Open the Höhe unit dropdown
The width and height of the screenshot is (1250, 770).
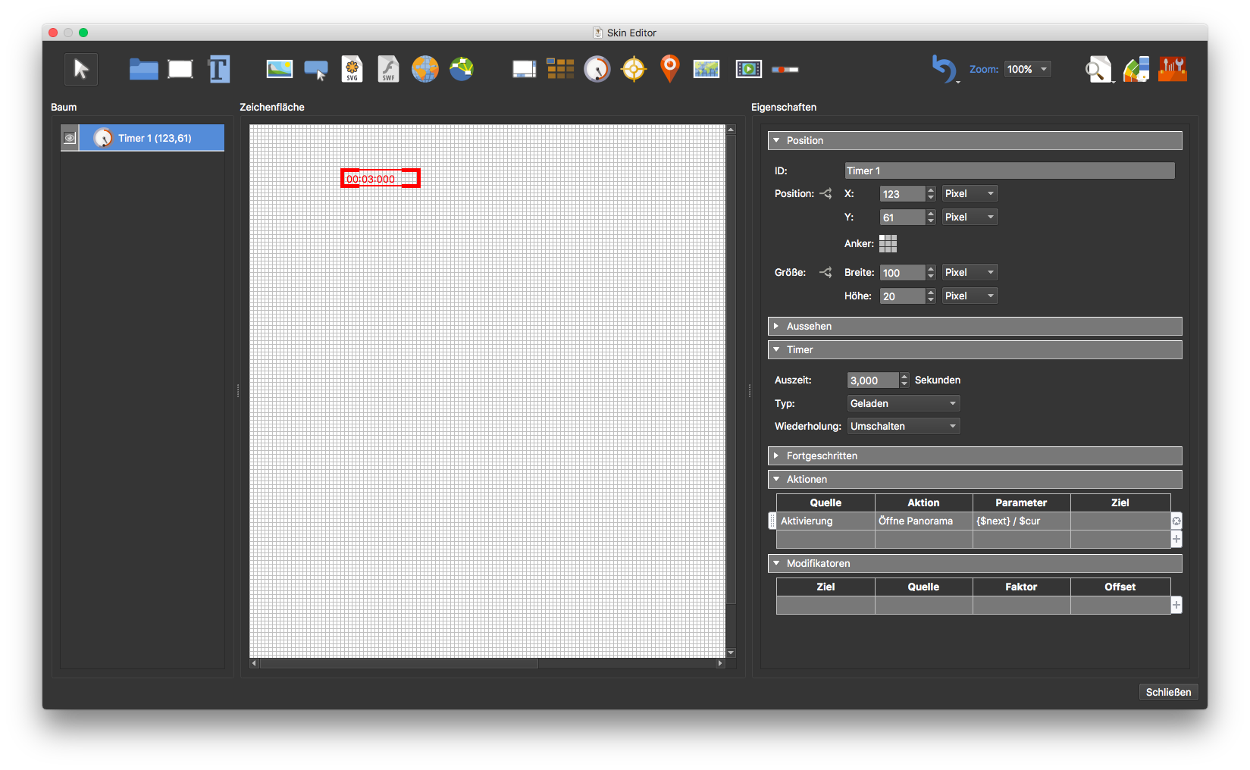coord(970,296)
